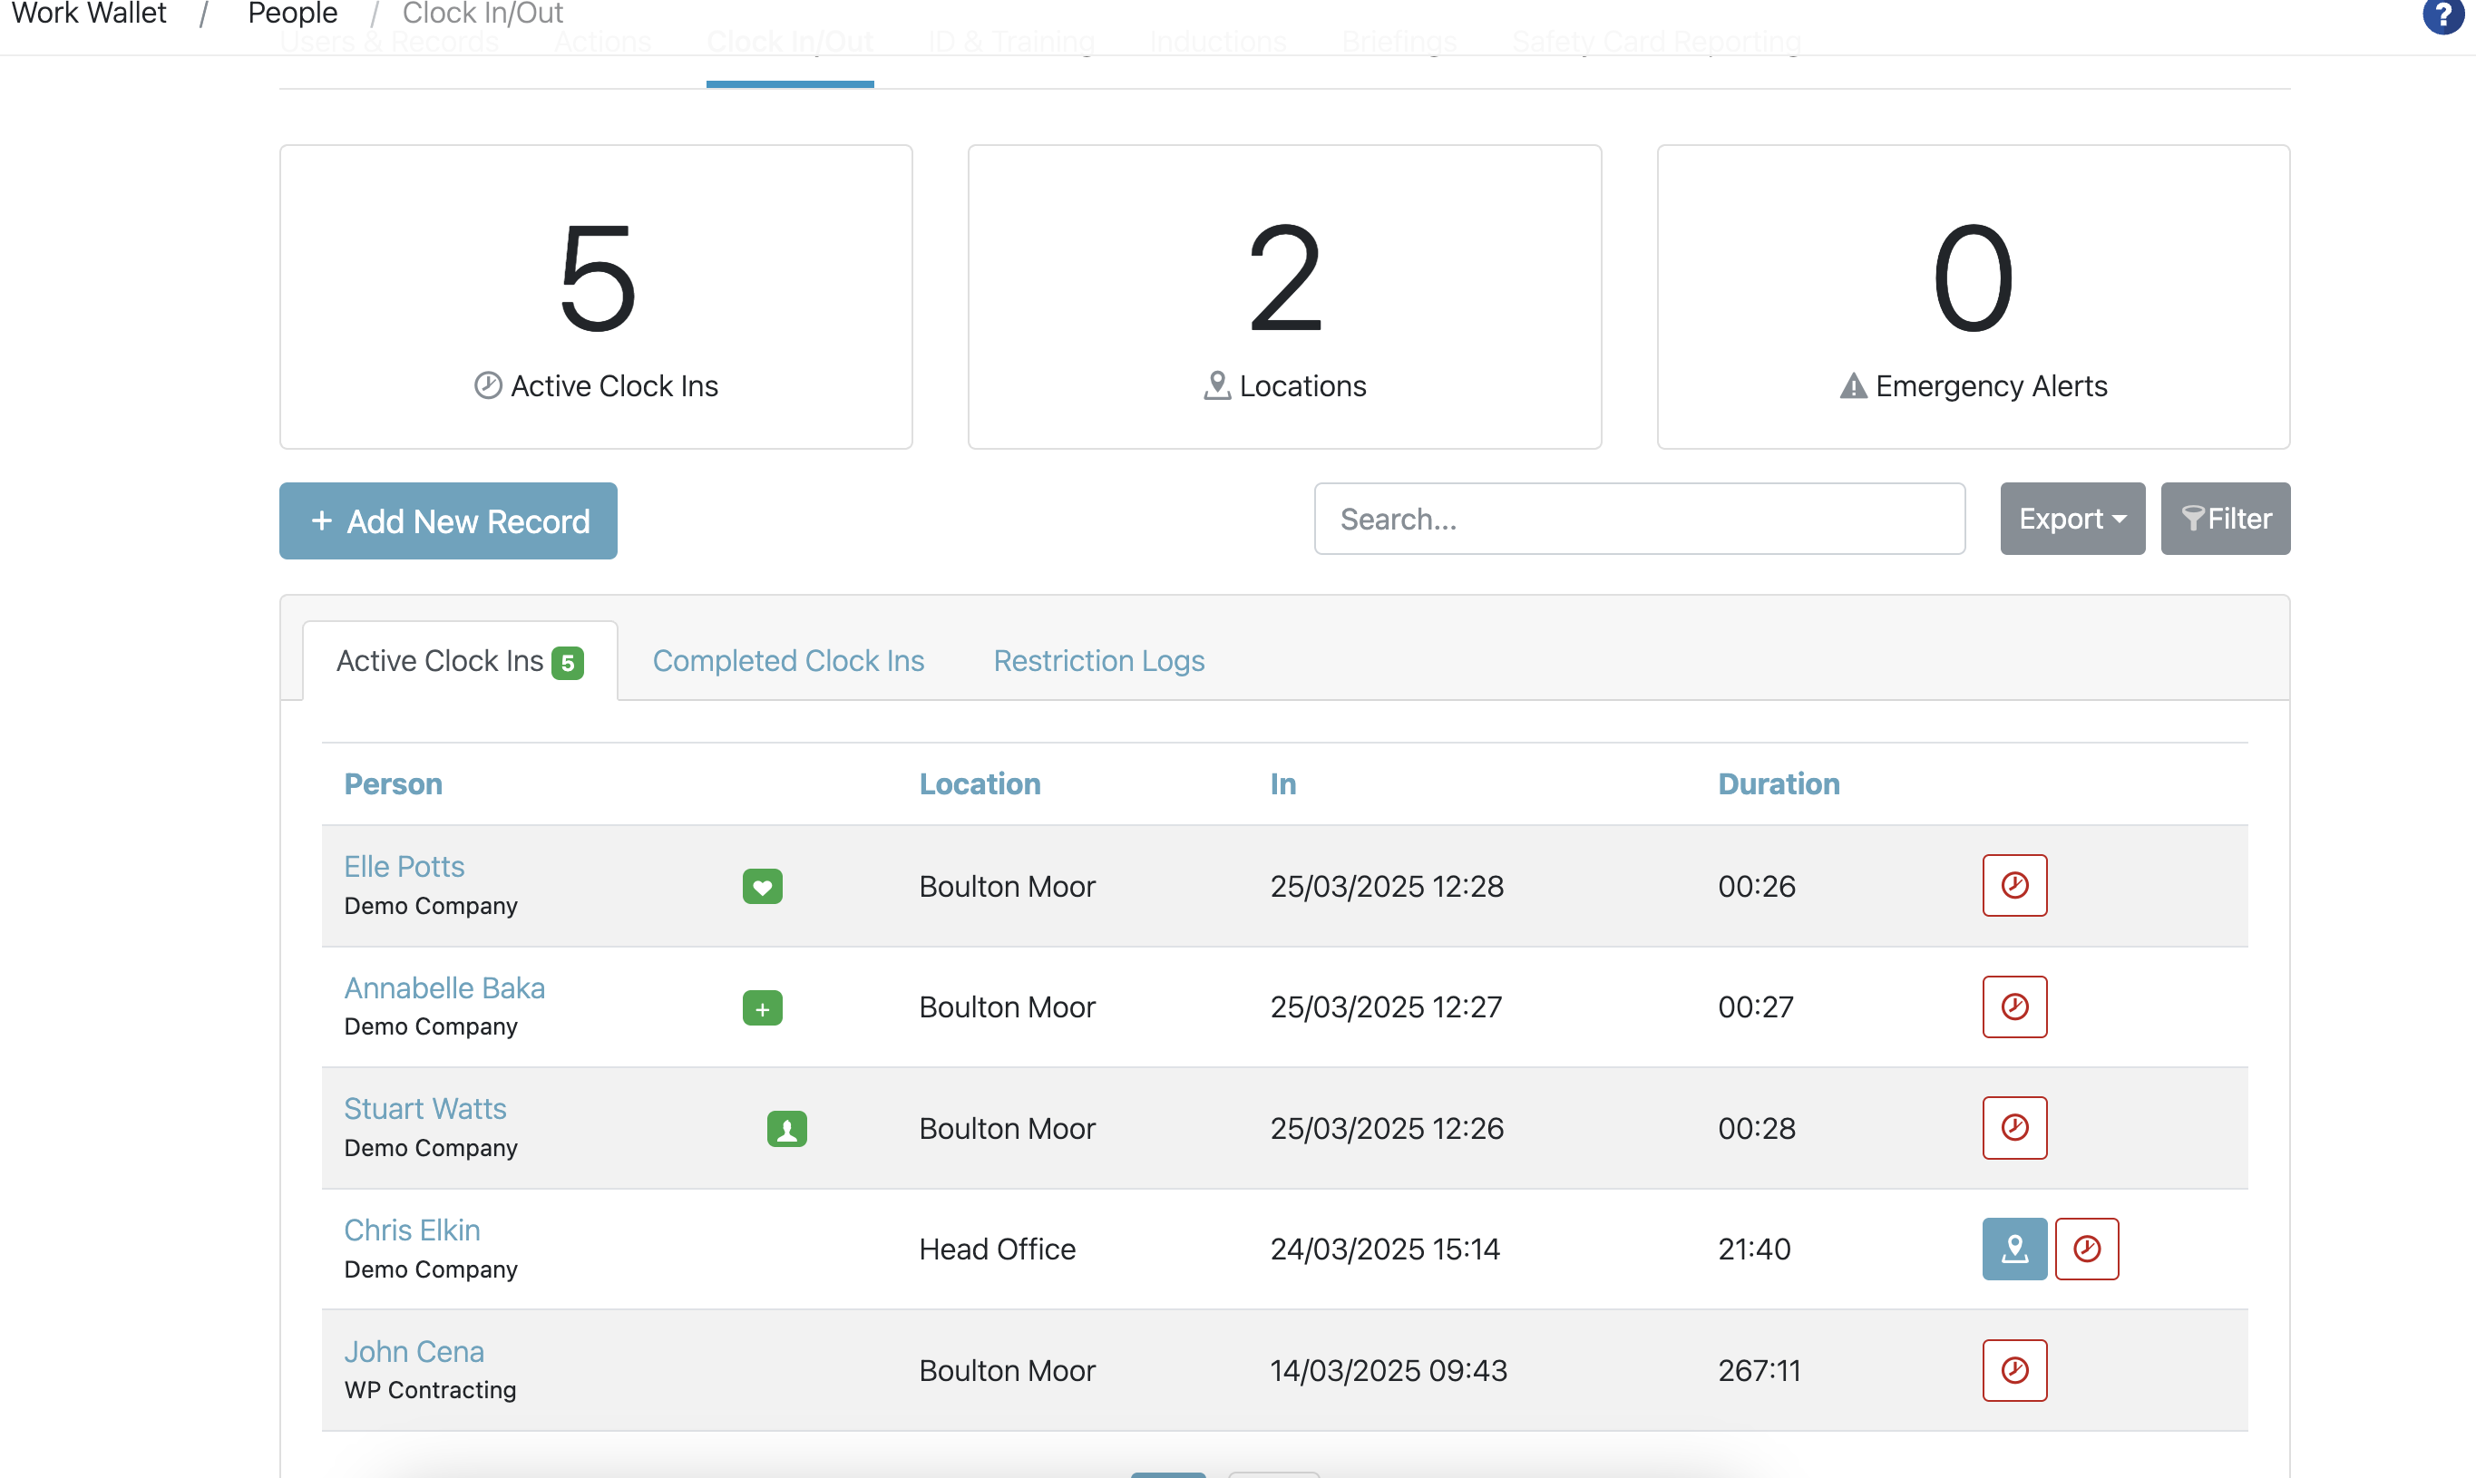2476x1478 pixels.
Task: Open the blue help question mark icon
Action: click(x=2443, y=15)
